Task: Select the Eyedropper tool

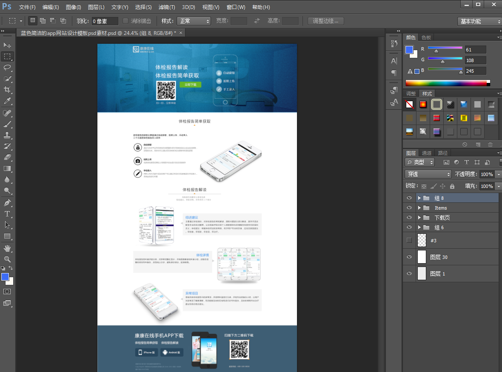Action: pyautogui.click(x=7, y=101)
